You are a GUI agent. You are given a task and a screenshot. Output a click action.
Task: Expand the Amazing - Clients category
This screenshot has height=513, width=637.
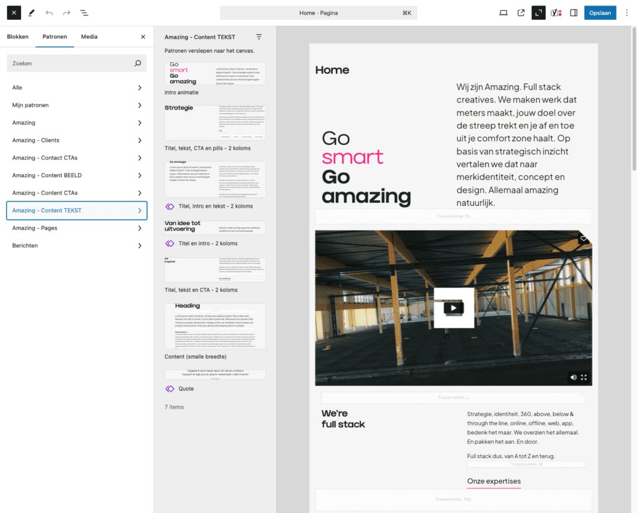77,140
